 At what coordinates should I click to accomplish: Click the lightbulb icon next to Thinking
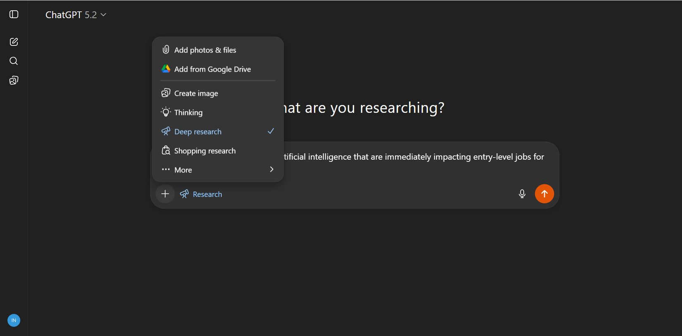pyautogui.click(x=166, y=112)
